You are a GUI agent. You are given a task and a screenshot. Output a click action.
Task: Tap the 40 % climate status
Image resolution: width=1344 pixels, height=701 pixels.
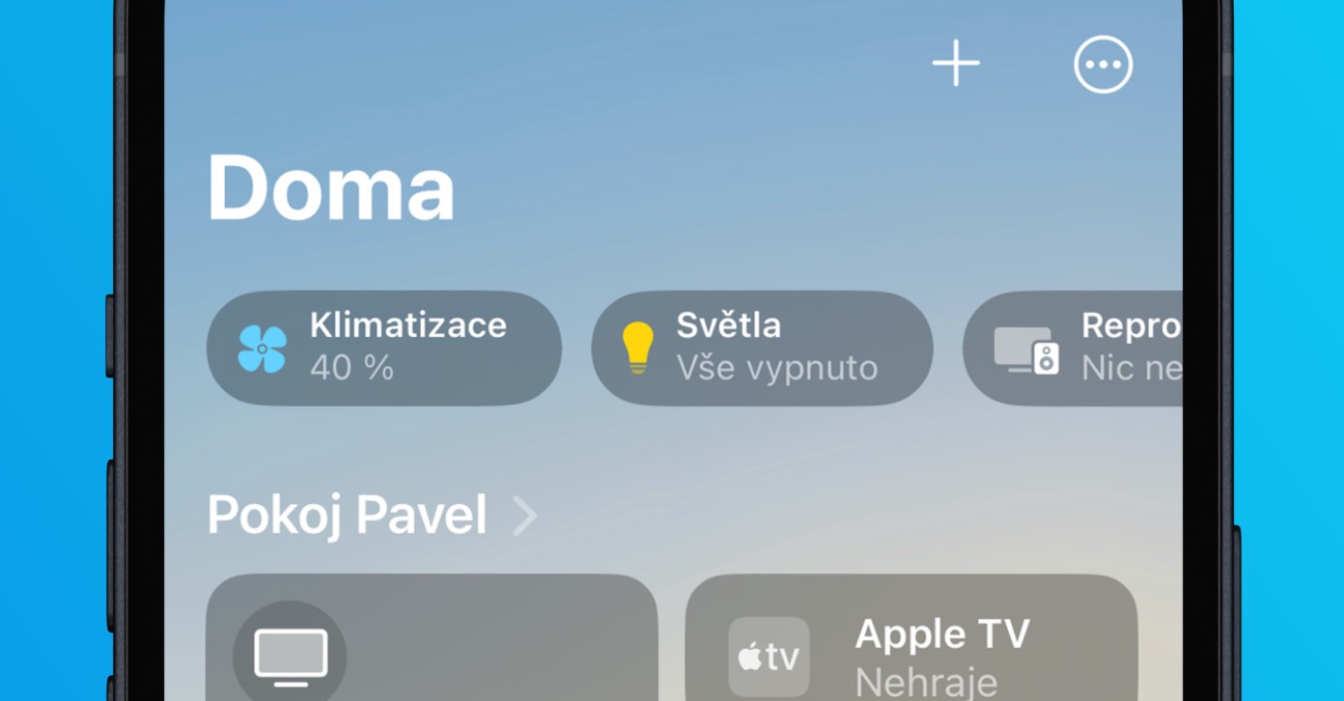click(351, 368)
